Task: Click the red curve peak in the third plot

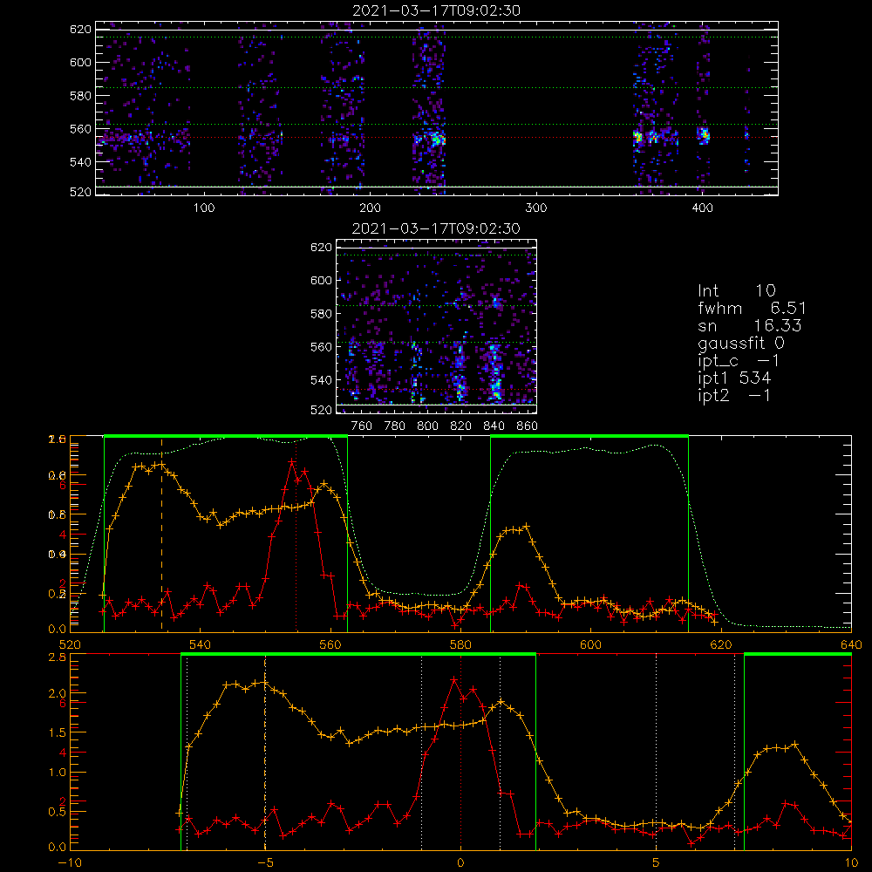Action: click(291, 461)
